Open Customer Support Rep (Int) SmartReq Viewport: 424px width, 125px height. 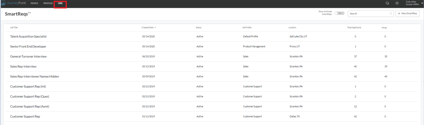coord(28,86)
